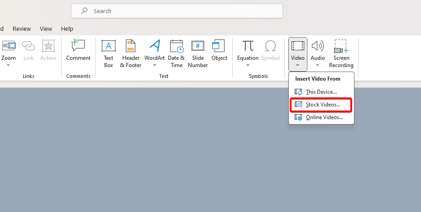
Task: Expand the WordArt dropdown arrow
Action: tap(155, 65)
